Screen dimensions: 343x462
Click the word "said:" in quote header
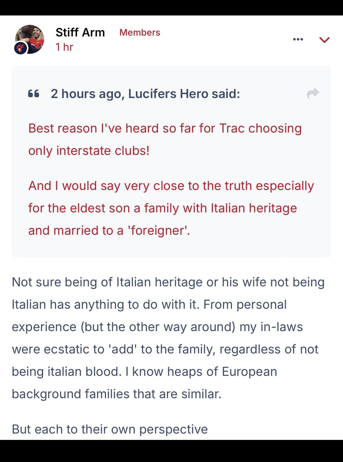click(226, 94)
